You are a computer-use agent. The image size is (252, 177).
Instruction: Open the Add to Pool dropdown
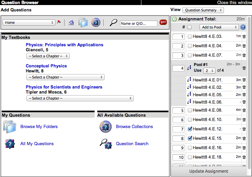pos(219,27)
